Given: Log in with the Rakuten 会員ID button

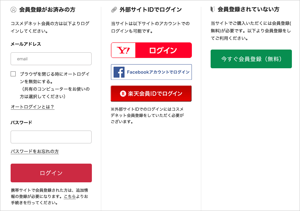Looking at the screenshot, I should 151,93.
